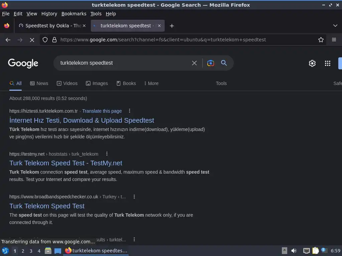Click the Google search input field

point(124,63)
